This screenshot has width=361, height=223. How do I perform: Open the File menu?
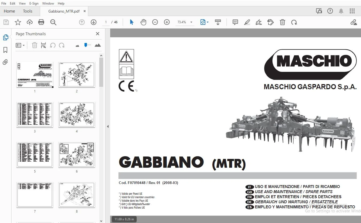point(4,3)
